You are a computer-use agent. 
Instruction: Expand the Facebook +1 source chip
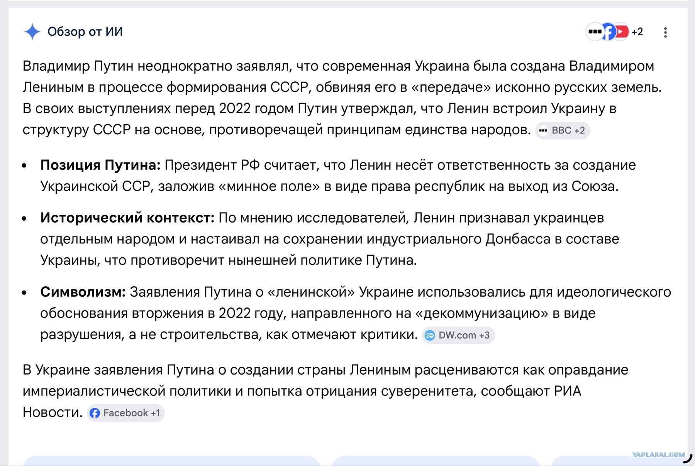(126, 413)
